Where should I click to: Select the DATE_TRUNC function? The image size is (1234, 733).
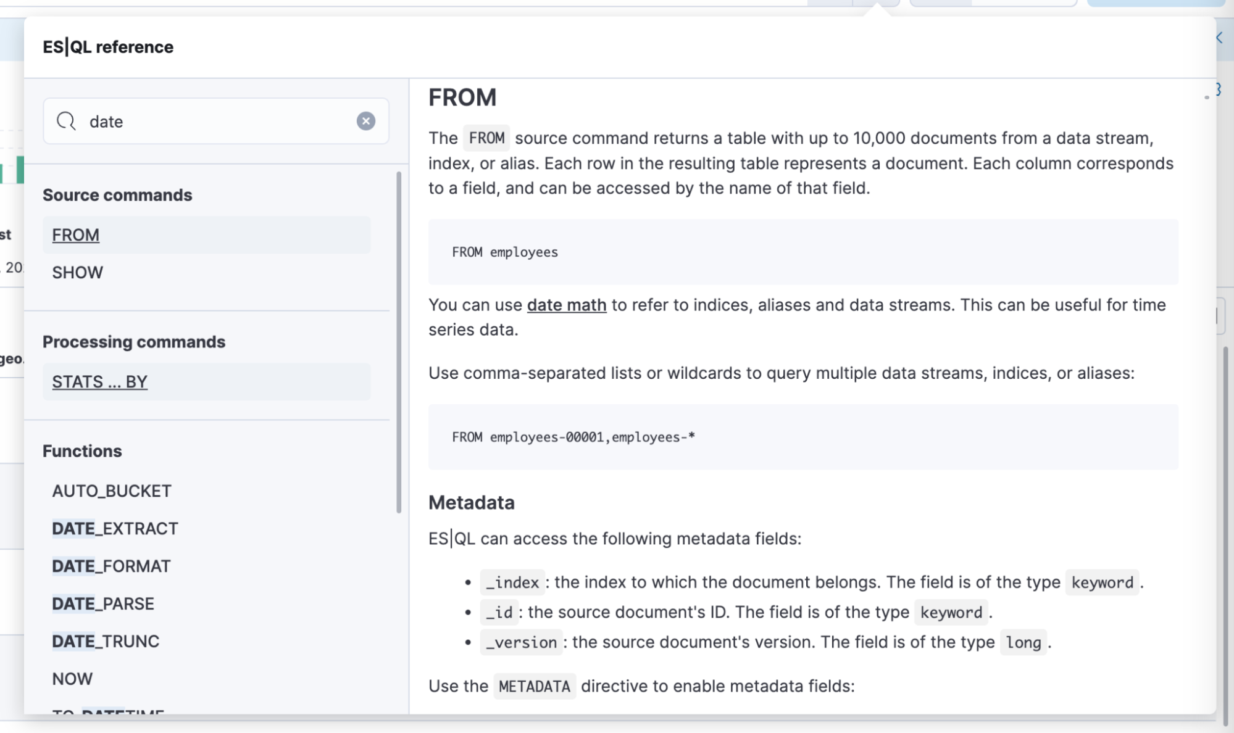tap(106, 641)
